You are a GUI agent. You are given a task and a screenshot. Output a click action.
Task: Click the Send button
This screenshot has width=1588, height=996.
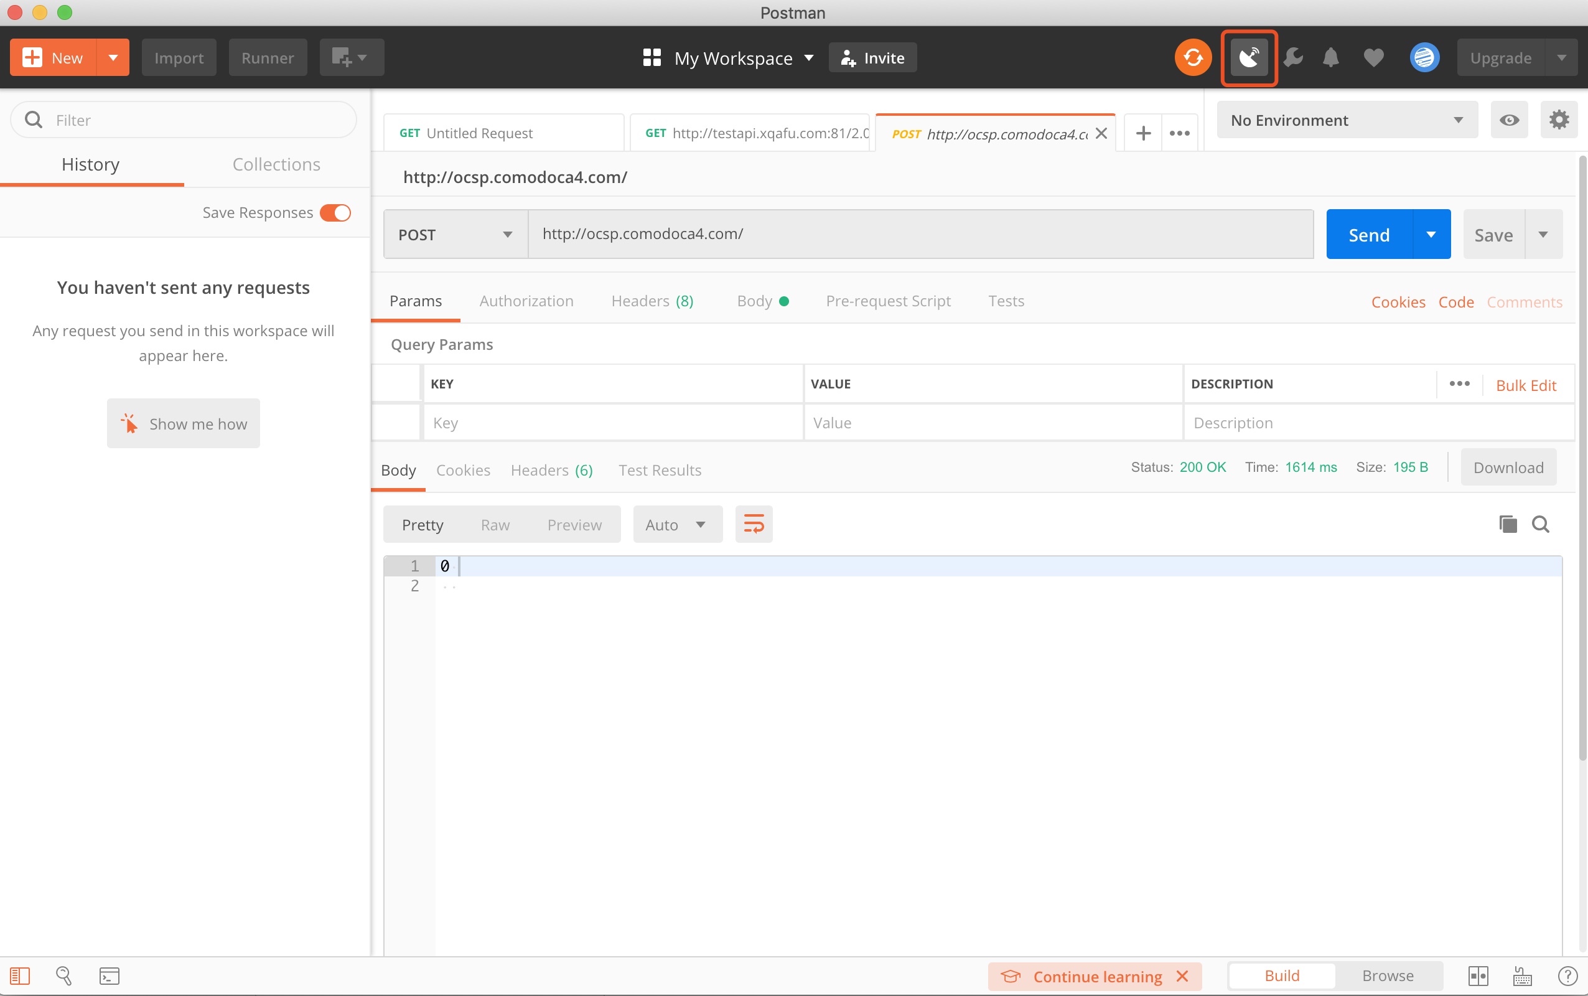(x=1370, y=235)
